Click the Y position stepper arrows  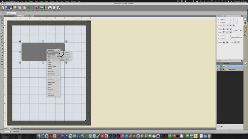[231, 22]
